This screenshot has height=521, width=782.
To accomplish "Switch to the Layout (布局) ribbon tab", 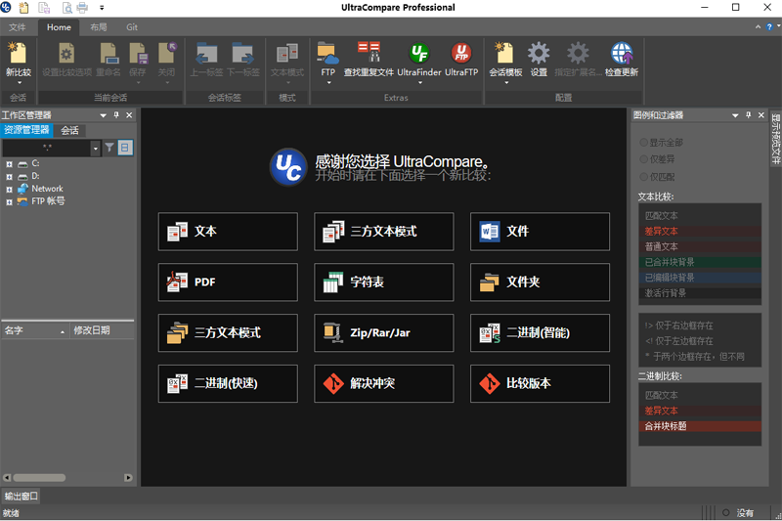I will click(99, 27).
